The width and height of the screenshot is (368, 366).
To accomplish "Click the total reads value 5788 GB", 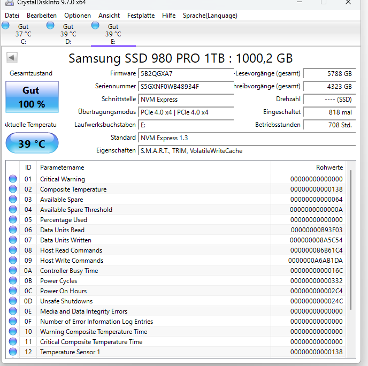I will [329, 74].
